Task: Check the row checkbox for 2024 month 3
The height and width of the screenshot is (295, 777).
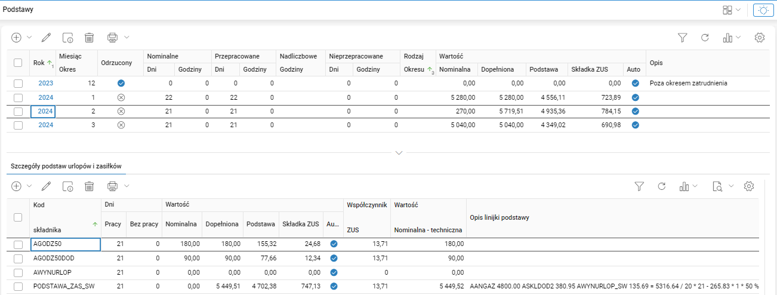Action: [18, 125]
